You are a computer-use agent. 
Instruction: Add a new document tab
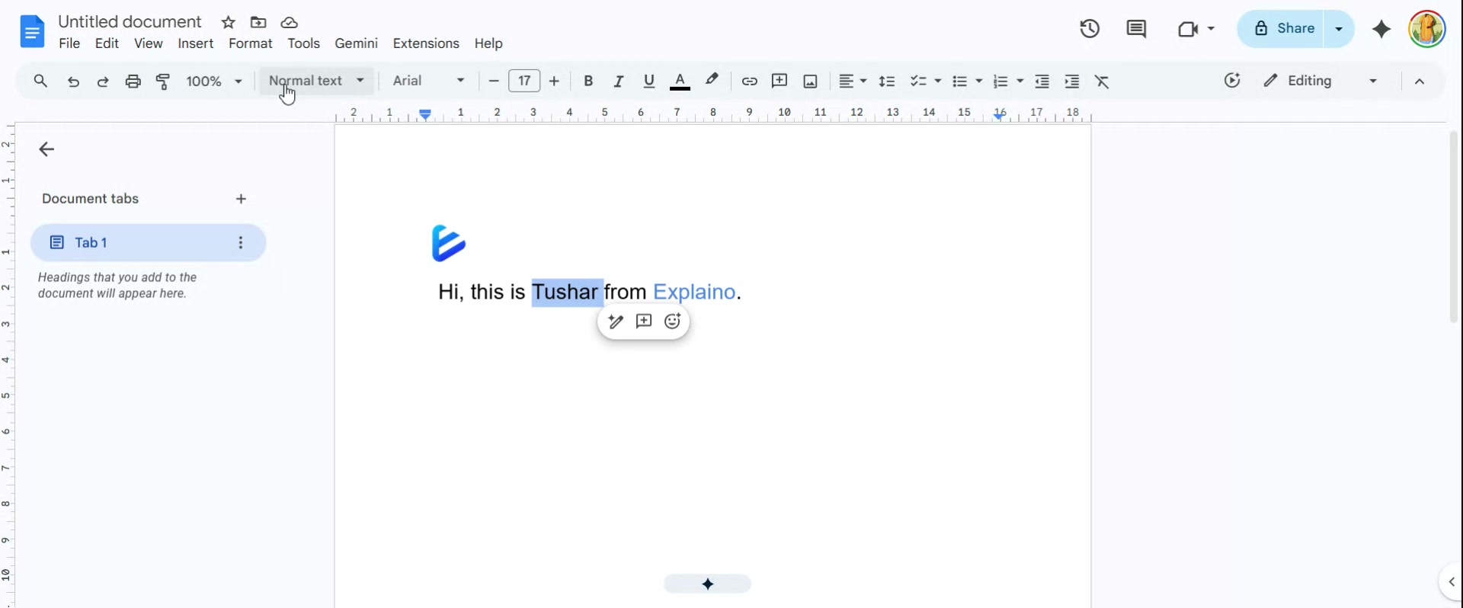pyautogui.click(x=241, y=199)
